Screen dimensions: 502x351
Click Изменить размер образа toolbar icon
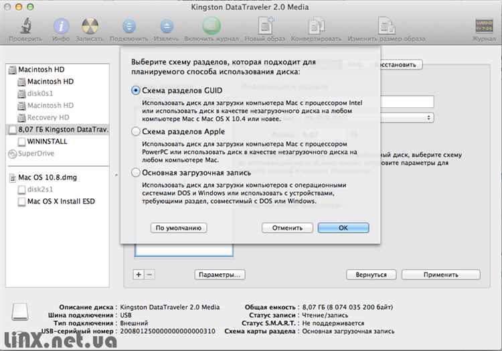point(386,25)
